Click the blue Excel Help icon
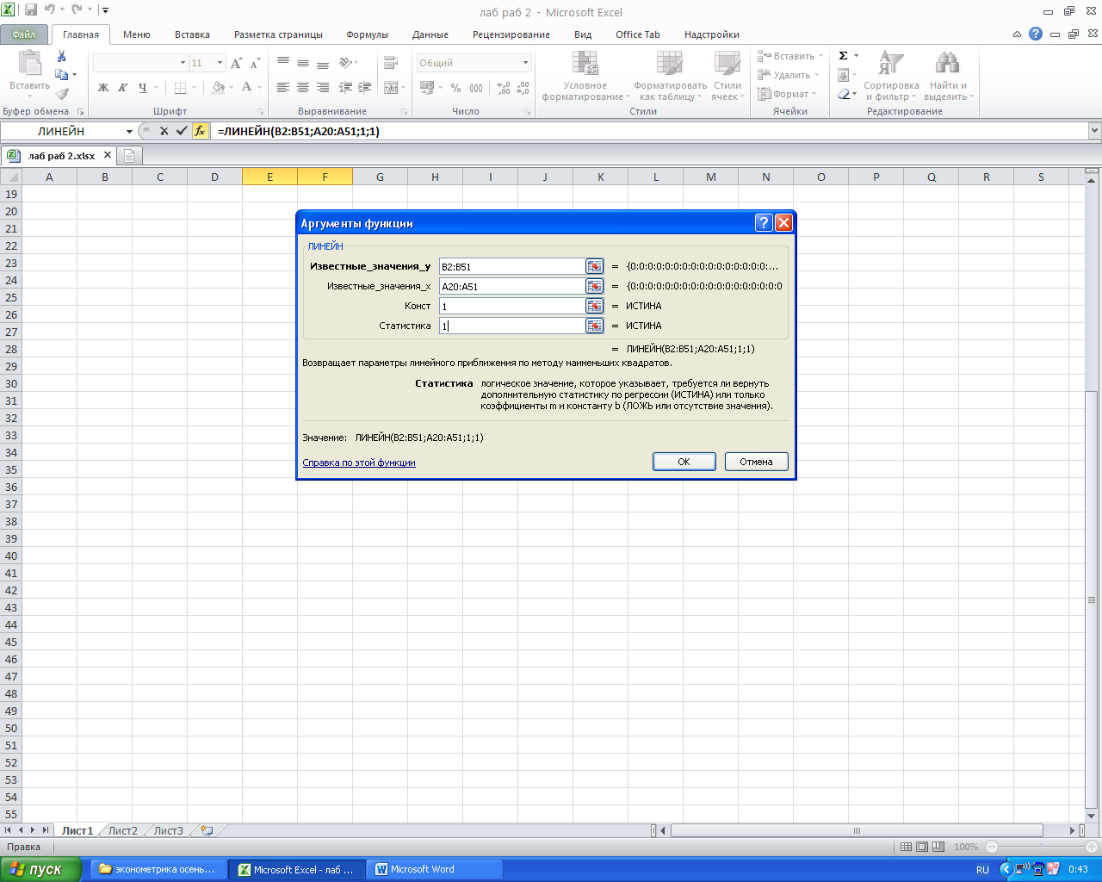Image resolution: width=1102 pixels, height=882 pixels. 1036,34
